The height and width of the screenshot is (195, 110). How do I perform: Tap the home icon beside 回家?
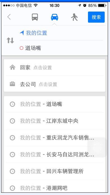click(x=12, y=68)
